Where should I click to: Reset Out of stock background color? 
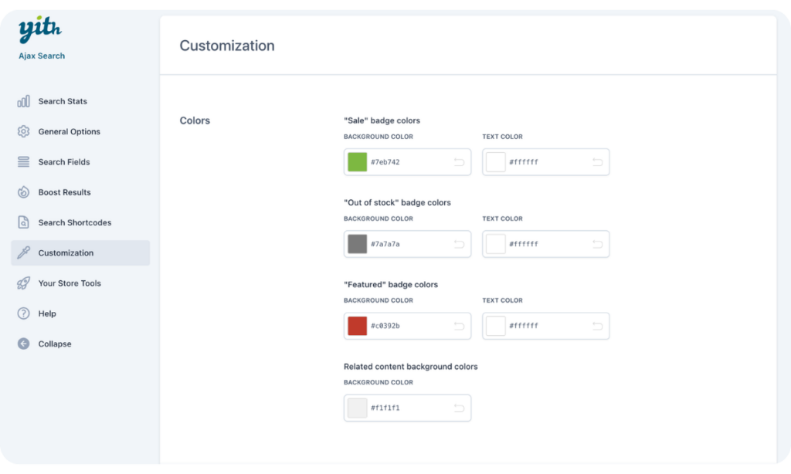459,244
